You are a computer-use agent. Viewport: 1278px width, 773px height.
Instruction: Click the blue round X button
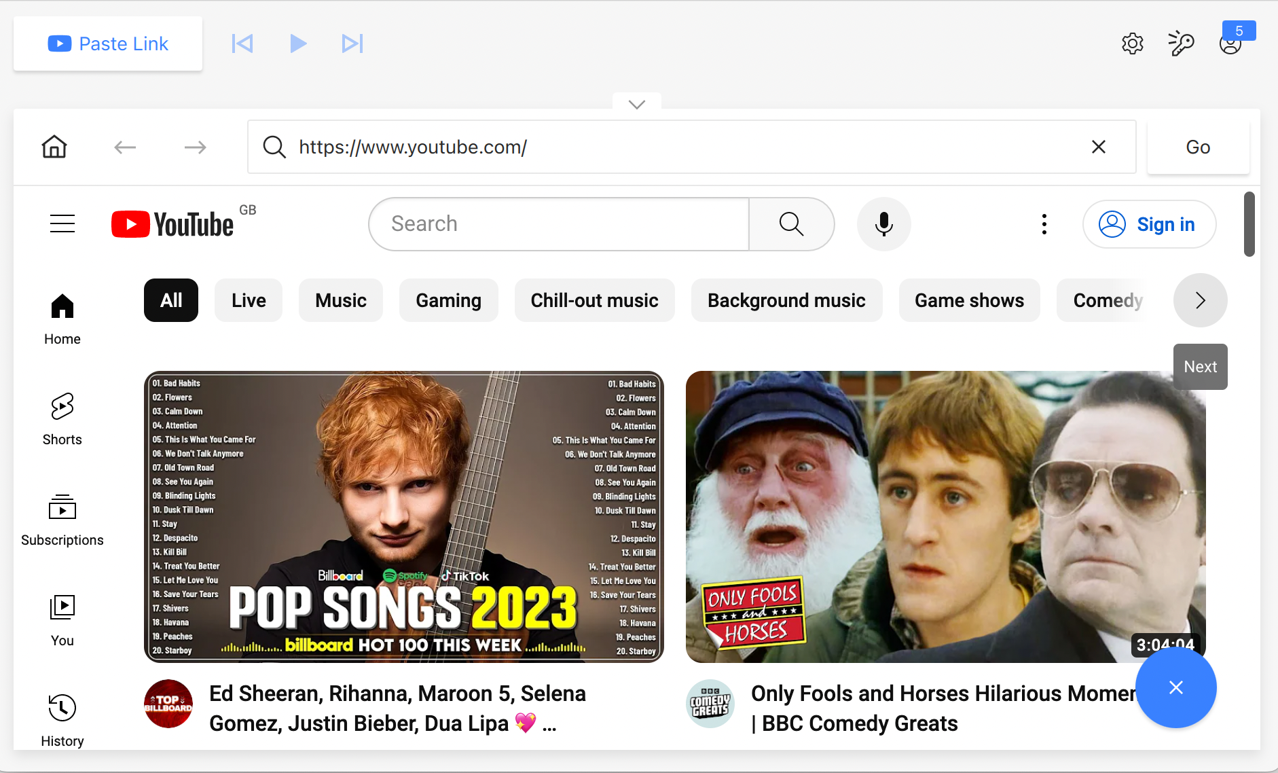[x=1176, y=687]
